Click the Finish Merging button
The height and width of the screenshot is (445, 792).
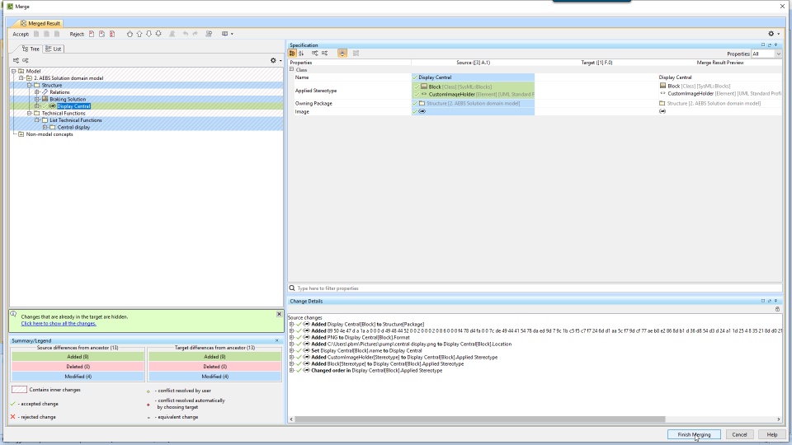tap(694, 434)
